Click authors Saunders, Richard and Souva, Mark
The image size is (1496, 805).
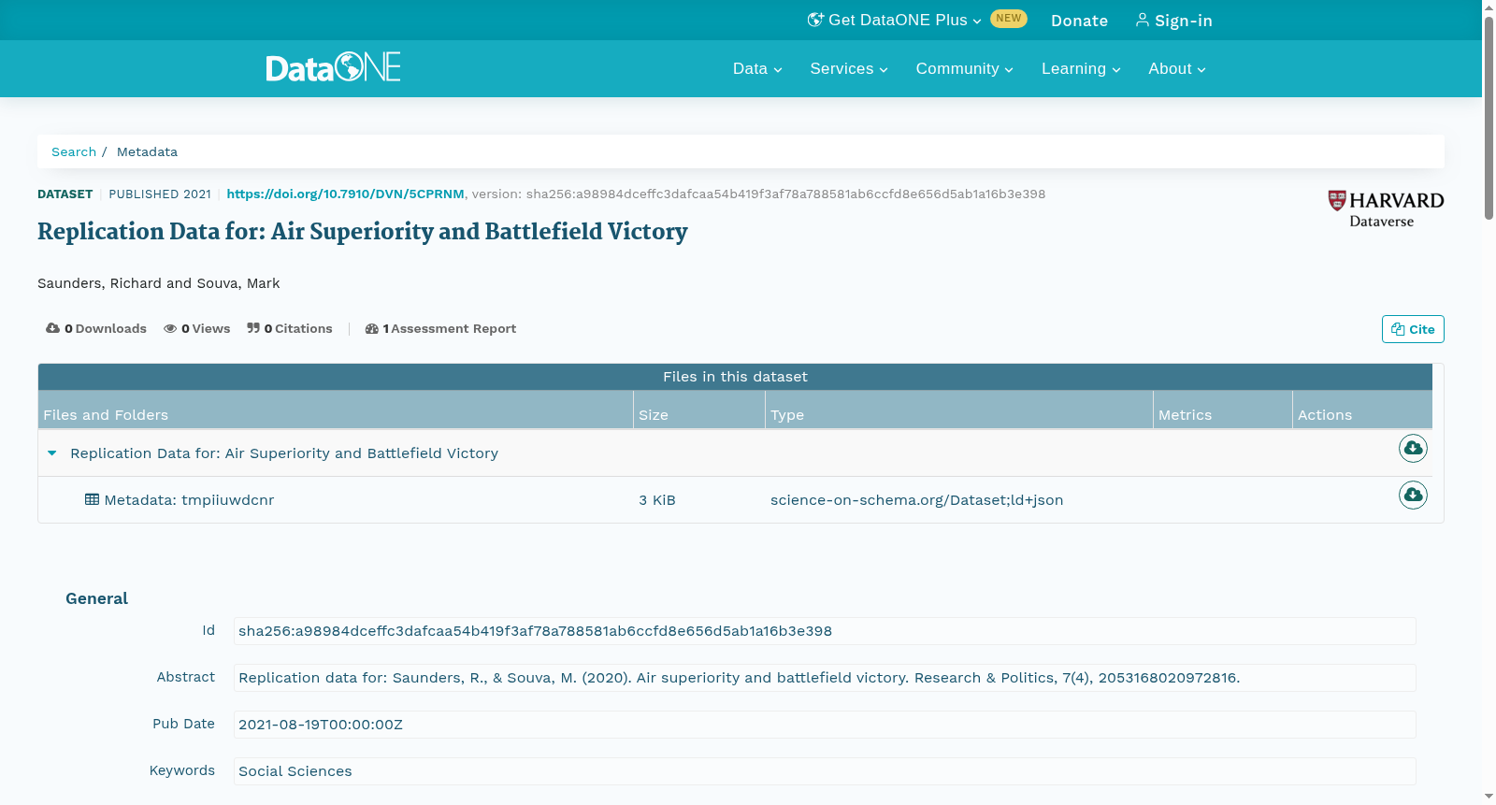tap(158, 283)
